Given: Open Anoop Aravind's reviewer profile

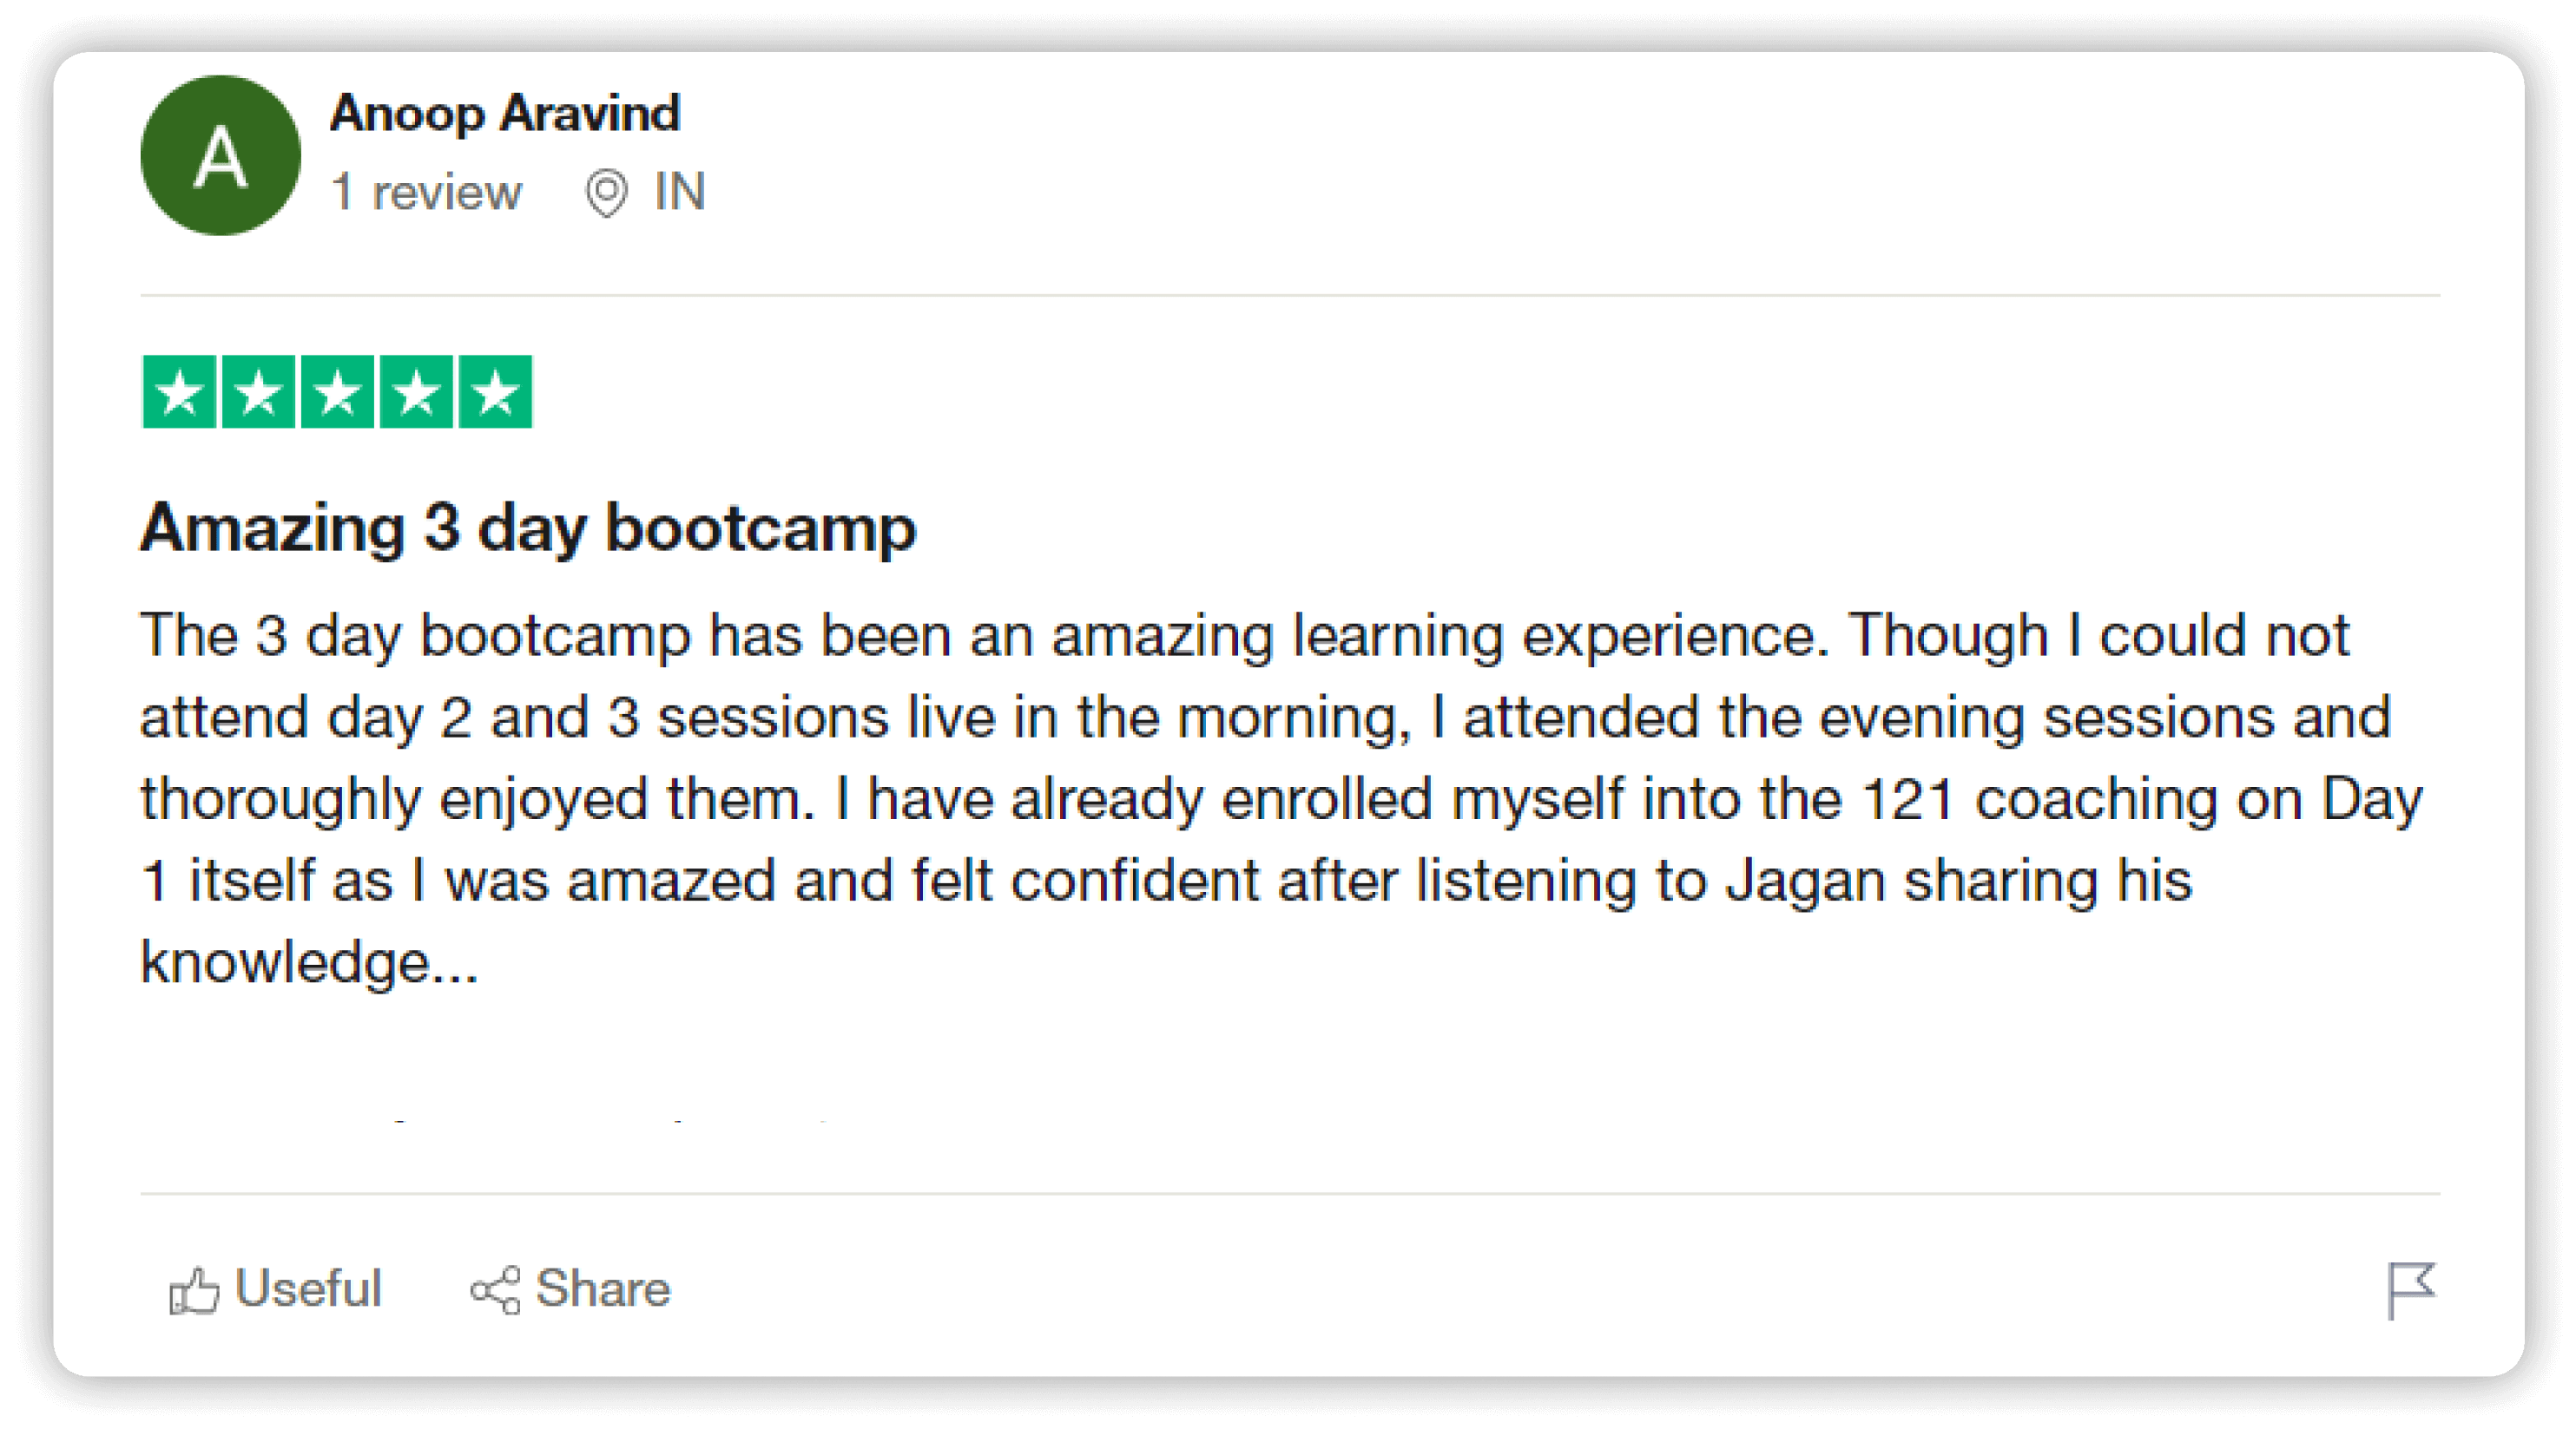Looking at the screenshot, I should (x=505, y=113).
